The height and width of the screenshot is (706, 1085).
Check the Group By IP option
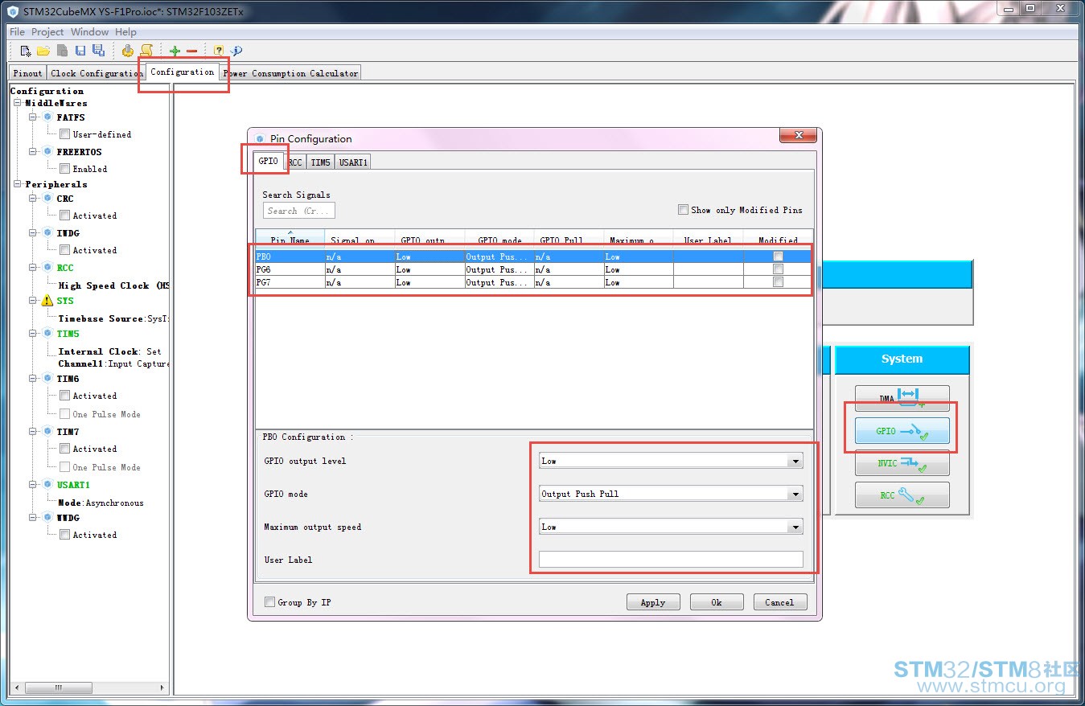point(269,602)
